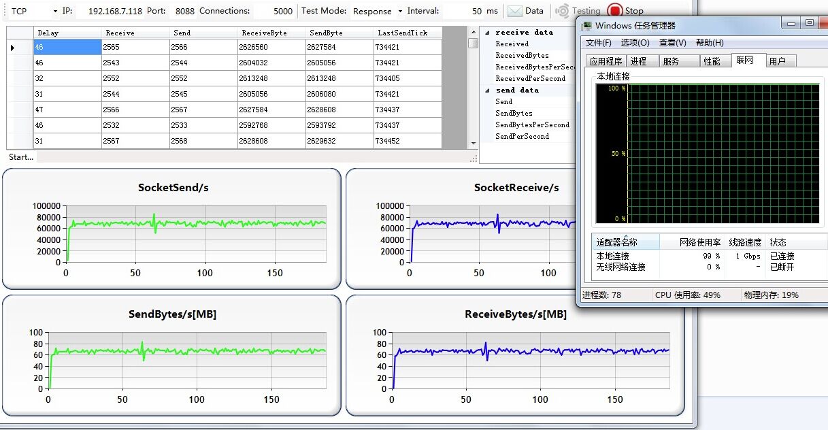This screenshot has width=828, height=430.
Task: Switch to the 进程 tab
Action: point(638,61)
